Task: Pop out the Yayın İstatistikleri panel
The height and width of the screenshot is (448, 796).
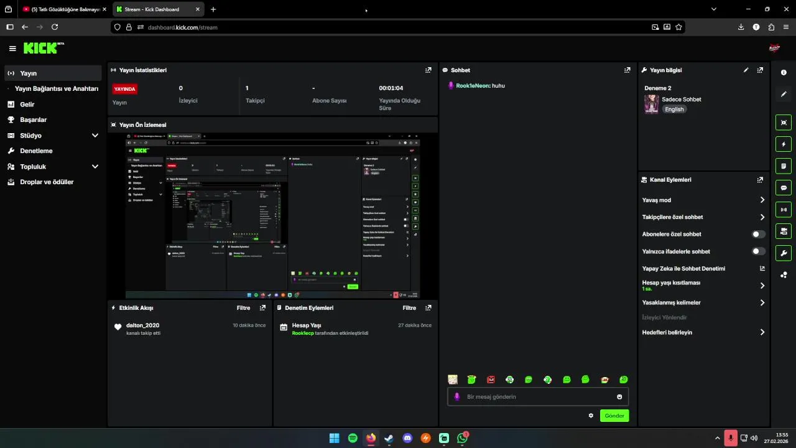Action: click(428, 70)
